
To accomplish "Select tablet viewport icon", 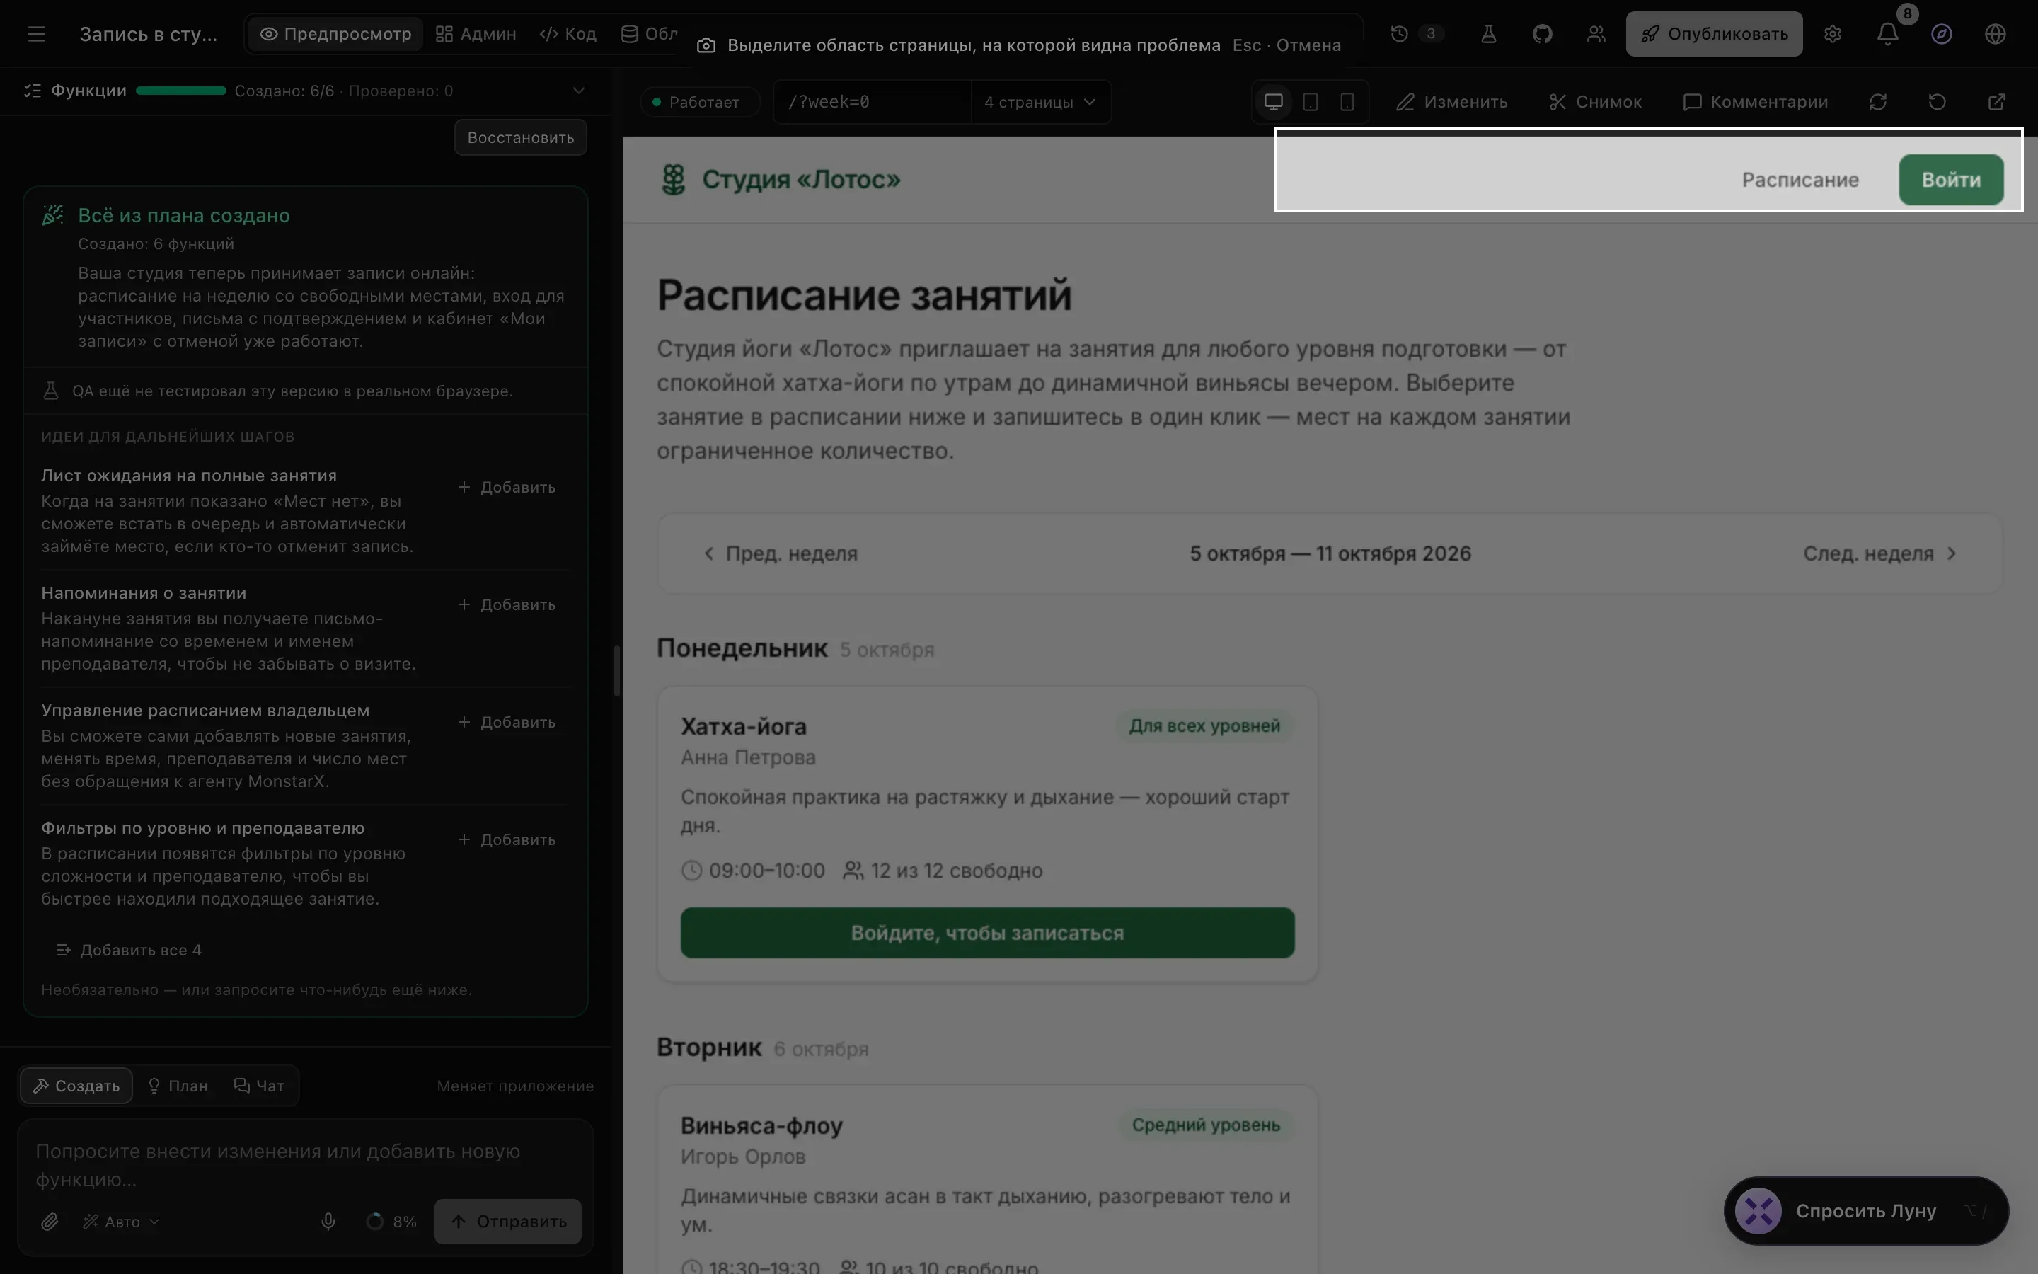I will coord(1311,102).
